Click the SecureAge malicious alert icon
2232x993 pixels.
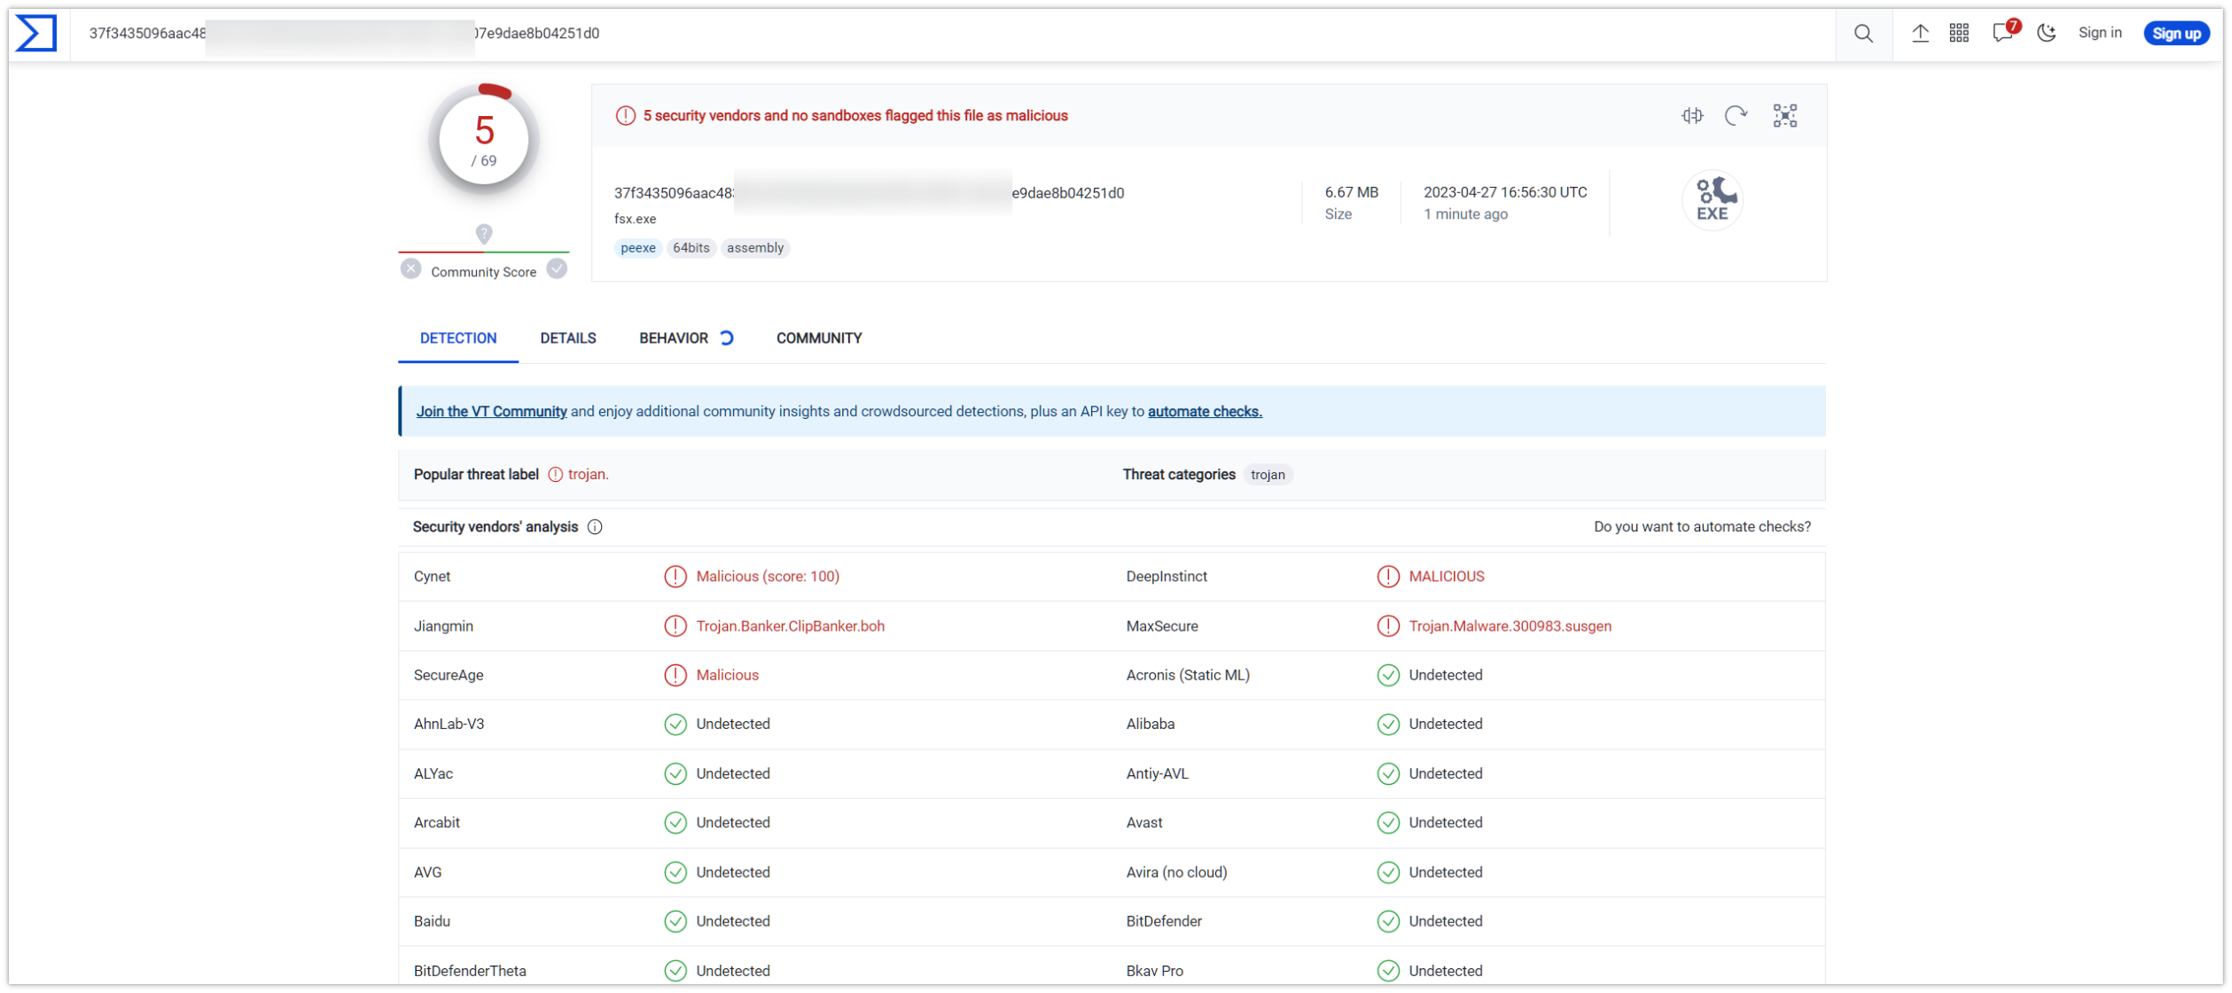pyautogui.click(x=675, y=676)
